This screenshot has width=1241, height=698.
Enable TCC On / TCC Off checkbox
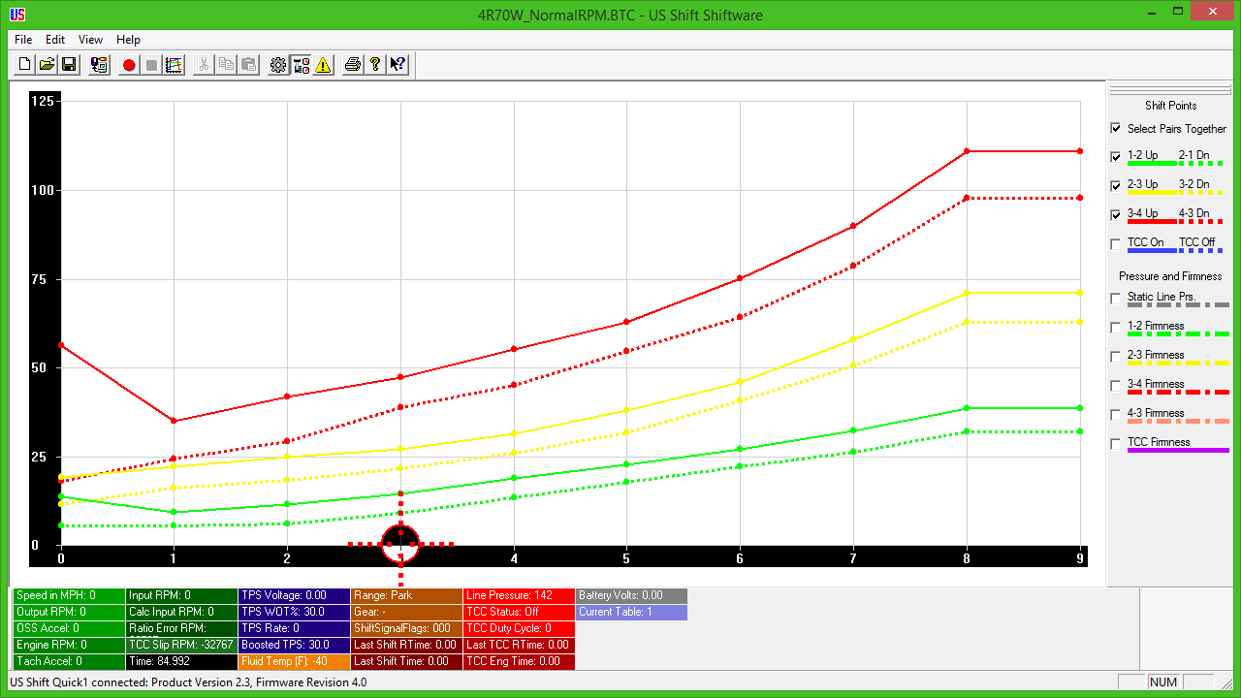click(1116, 243)
